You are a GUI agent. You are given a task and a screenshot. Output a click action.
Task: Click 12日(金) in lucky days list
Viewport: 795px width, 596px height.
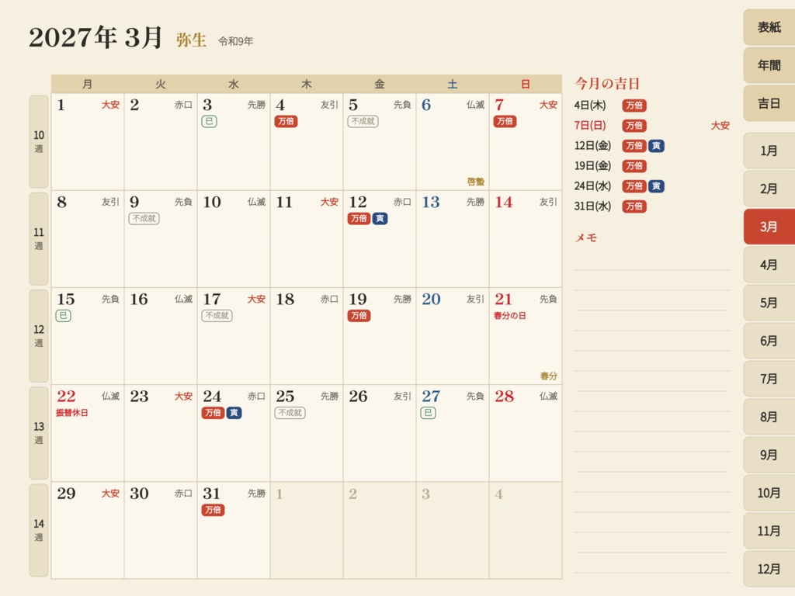pyautogui.click(x=592, y=145)
